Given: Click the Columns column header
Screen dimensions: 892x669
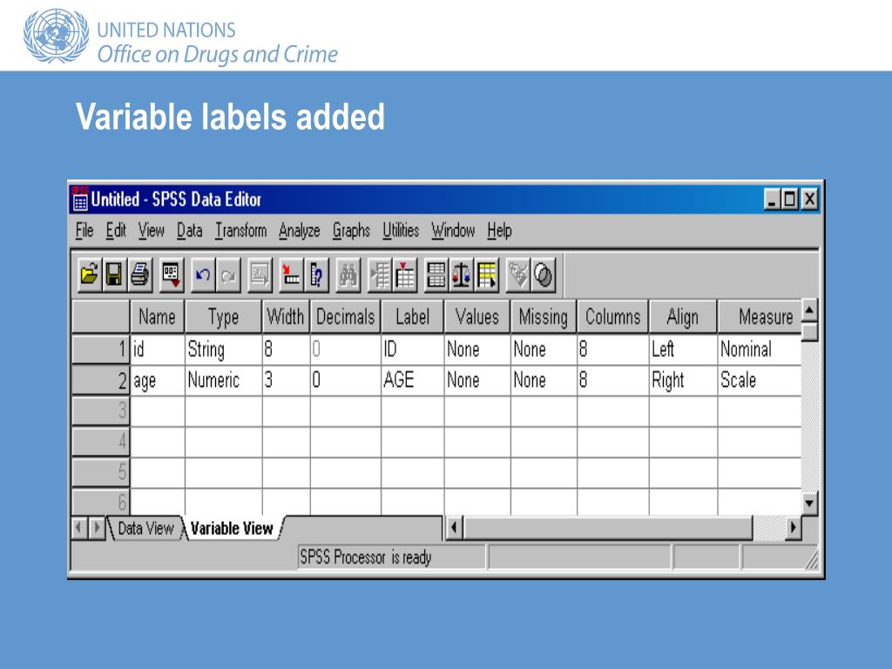Looking at the screenshot, I should point(612,316).
